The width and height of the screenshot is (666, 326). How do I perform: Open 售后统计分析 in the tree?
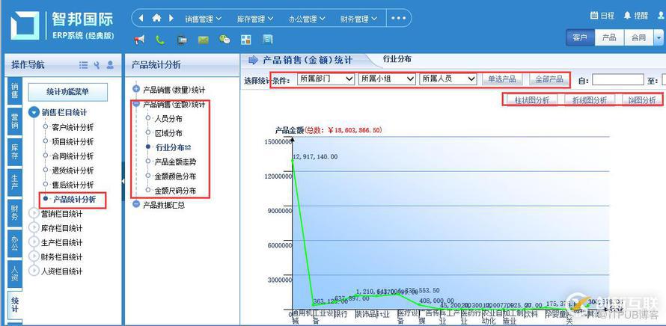point(73,185)
